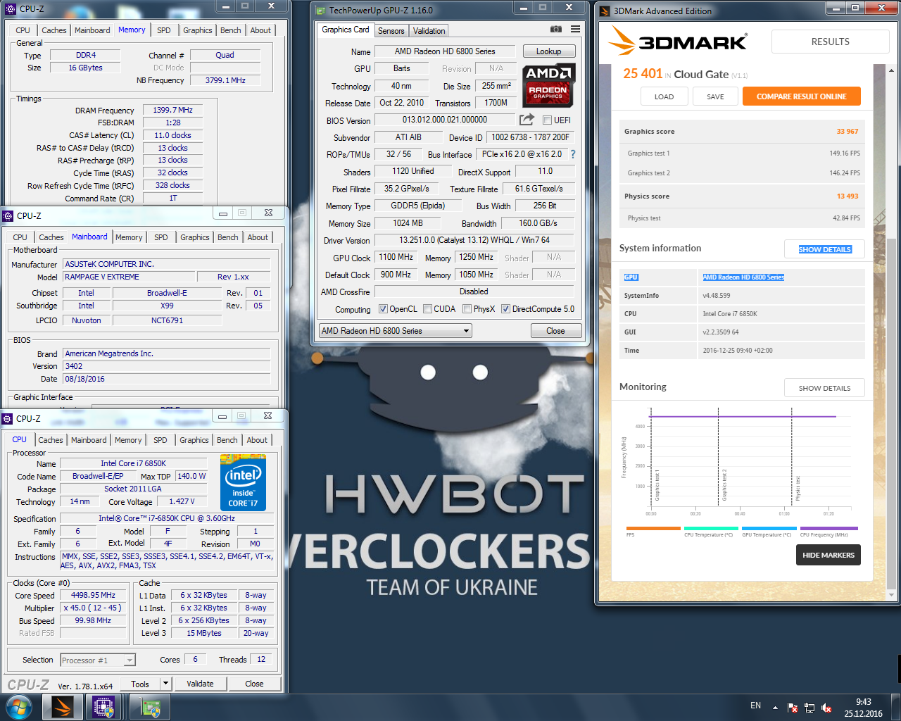The width and height of the screenshot is (901, 721).
Task: Open GPU-Z from the taskbar
Action: coord(150,707)
